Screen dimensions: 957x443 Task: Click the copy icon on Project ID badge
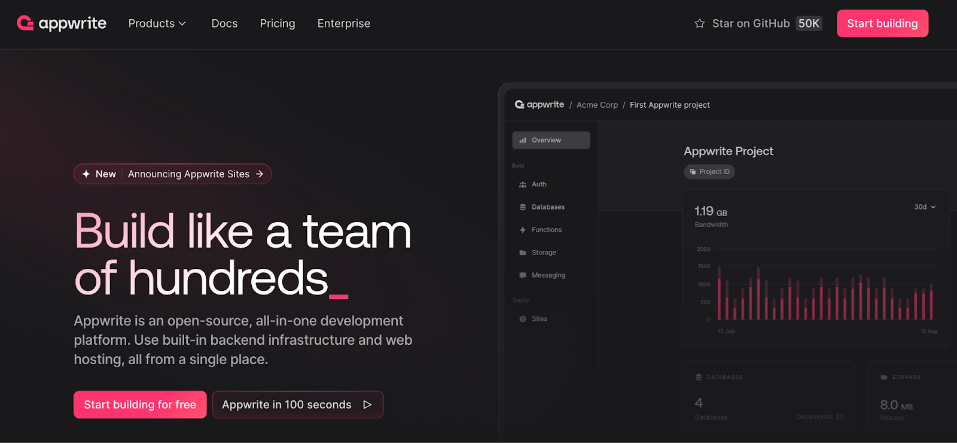693,172
